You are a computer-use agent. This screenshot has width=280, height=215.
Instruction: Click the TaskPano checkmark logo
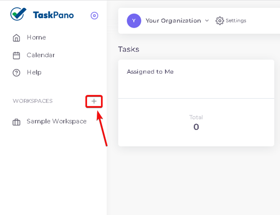18,14
